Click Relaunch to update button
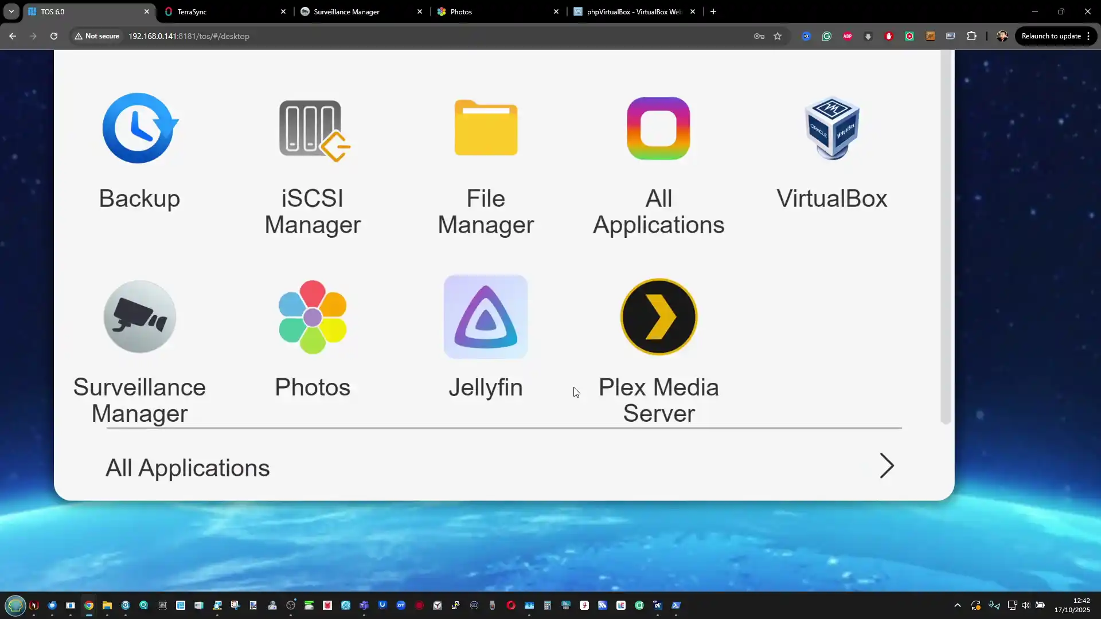This screenshot has height=619, width=1101. (1051, 36)
